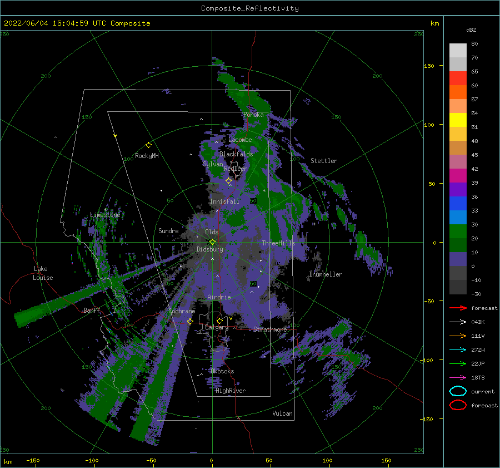Click the Ponoka town label
Viewport: 500px width, 468px height.
[x=253, y=115]
